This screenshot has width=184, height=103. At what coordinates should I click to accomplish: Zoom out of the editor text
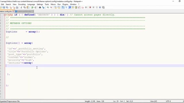51,7
